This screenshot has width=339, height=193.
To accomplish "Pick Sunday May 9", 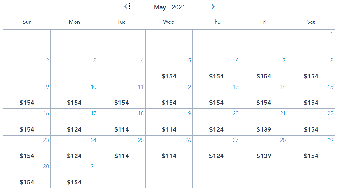I will [27, 96].
